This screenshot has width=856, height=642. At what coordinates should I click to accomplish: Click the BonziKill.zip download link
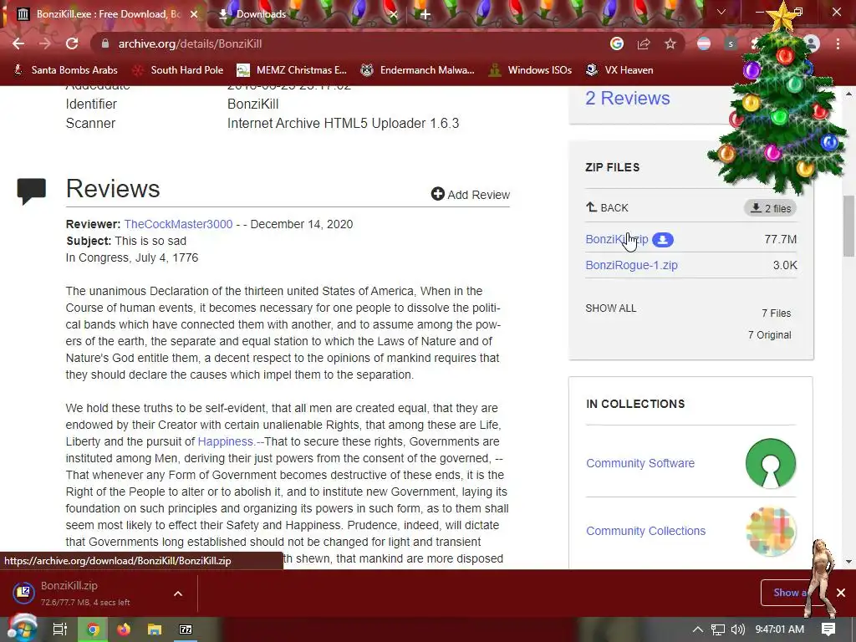[x=617, y=239]
